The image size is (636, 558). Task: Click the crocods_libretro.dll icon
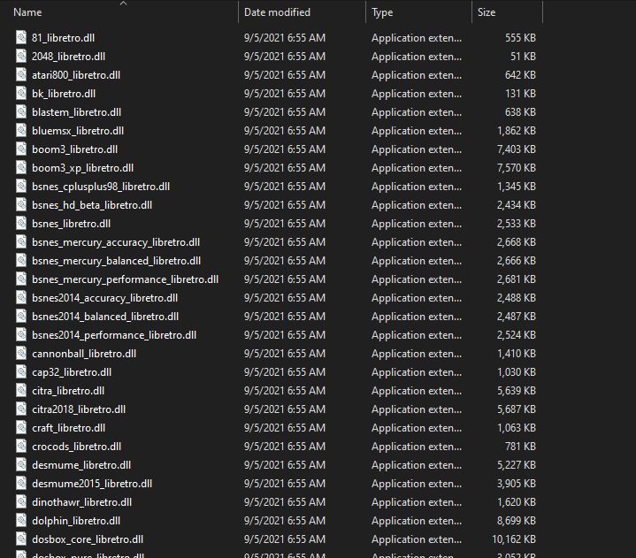click(21, 447)
